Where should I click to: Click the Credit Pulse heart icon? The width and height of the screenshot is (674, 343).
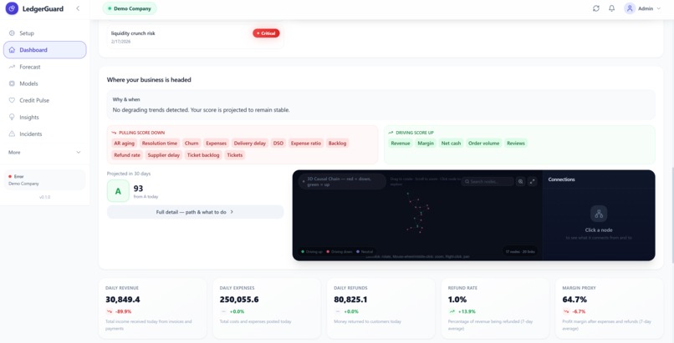coord(12,100)
